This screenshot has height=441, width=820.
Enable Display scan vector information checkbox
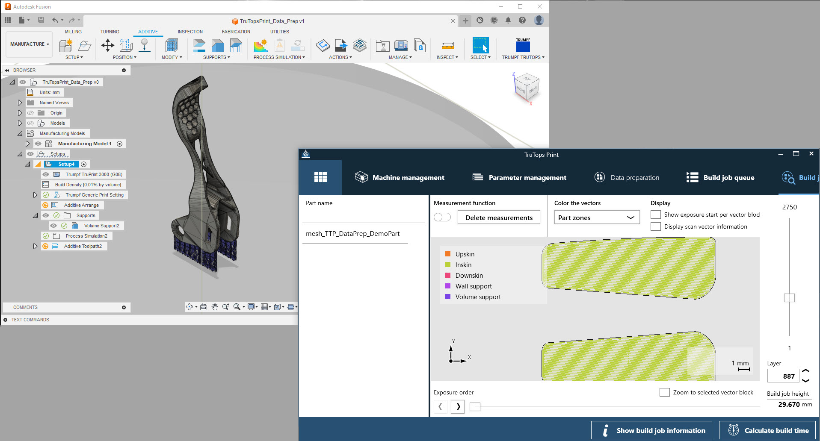click(656, 226)
